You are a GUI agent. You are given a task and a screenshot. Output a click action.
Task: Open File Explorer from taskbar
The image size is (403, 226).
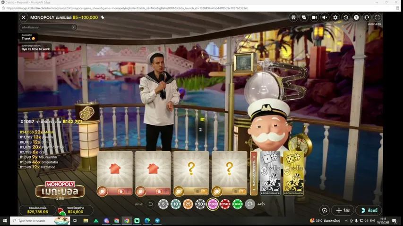point(86,221)
